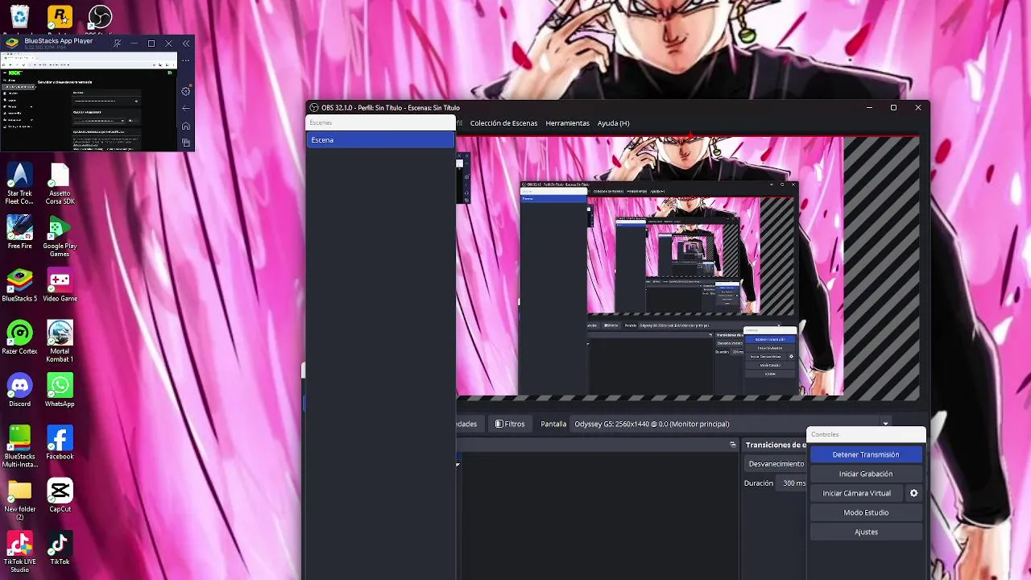Image resolution: width=1031 pixels, height=580 pixels.
Task: Open the New folder (2) desktop icon
Action: 19,499
